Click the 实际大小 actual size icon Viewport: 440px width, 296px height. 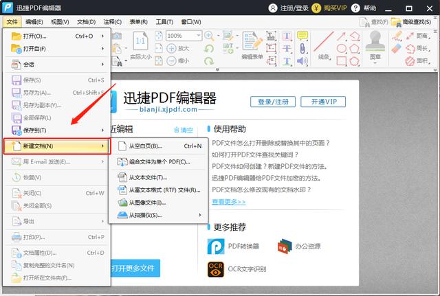tap(140, 43)
